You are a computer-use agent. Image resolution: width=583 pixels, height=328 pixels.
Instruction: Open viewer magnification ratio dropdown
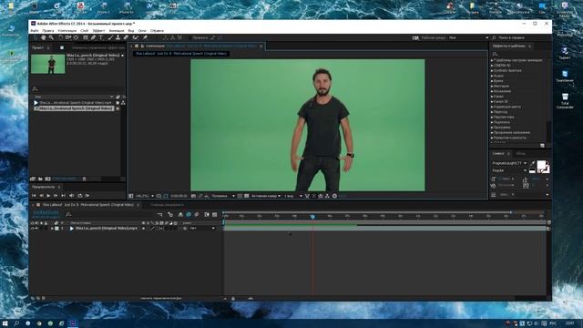click(145, 196)
